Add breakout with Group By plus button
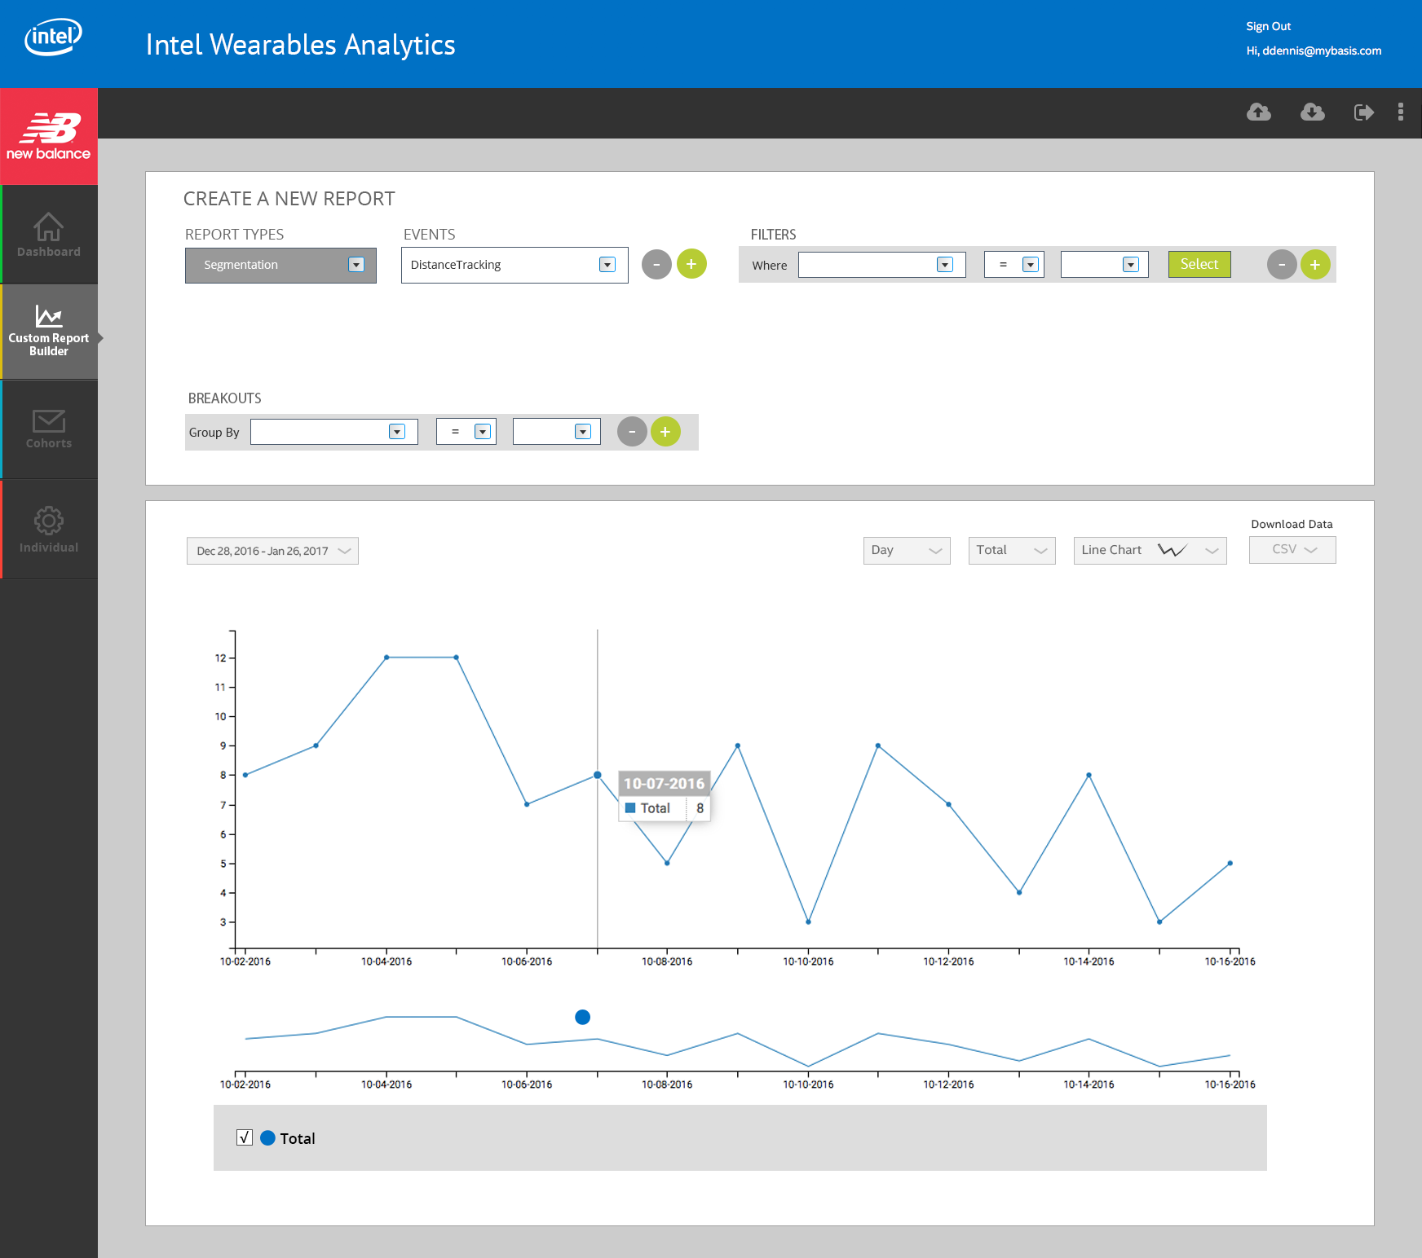 (665, 432)
